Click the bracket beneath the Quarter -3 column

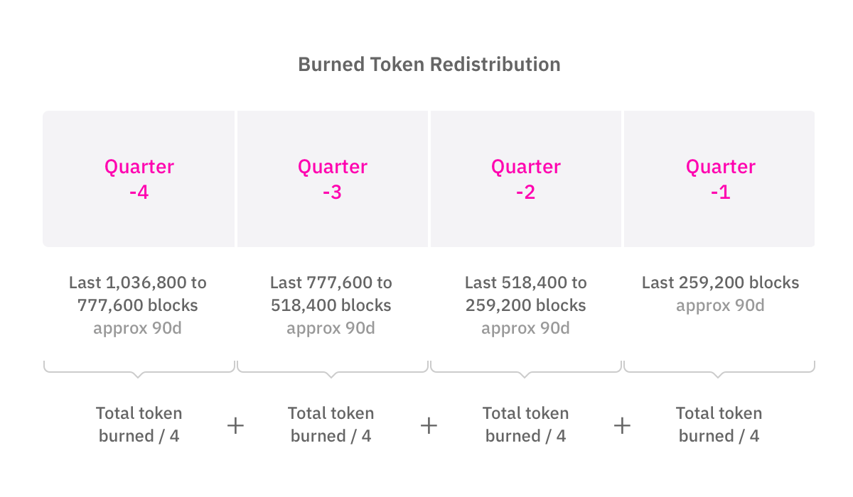coord(333,370)
